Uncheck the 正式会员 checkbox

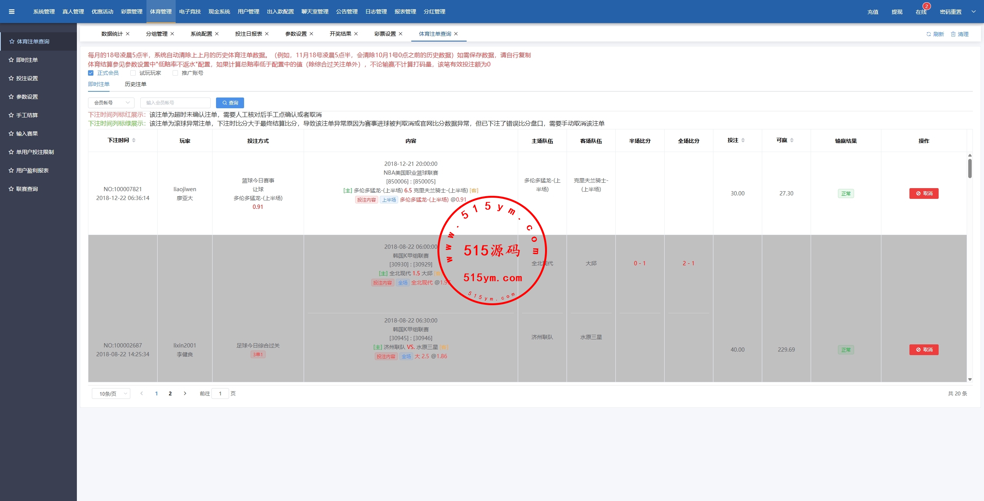click(91, 73)
